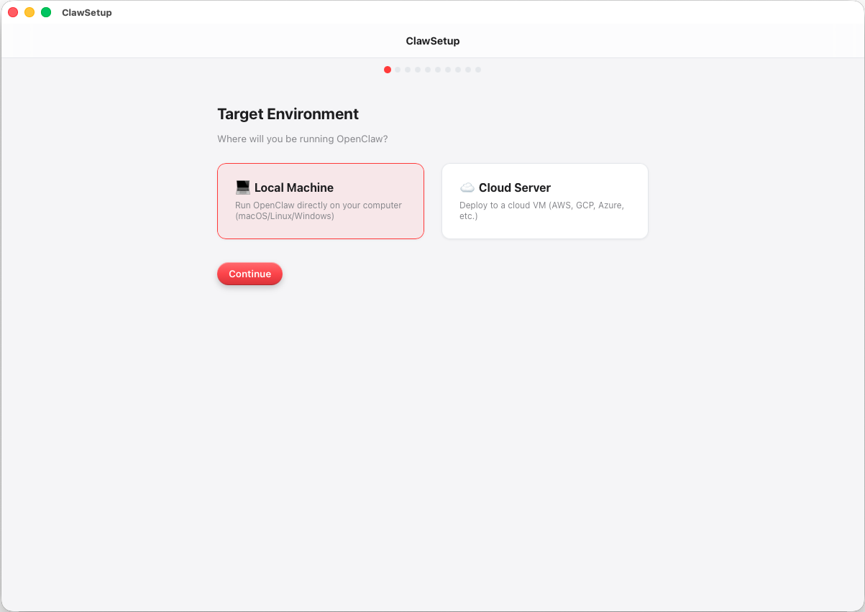Click the cloud icon beside Cloud Server
Screen dimensions: 865x612
click(x=467, y=187)
